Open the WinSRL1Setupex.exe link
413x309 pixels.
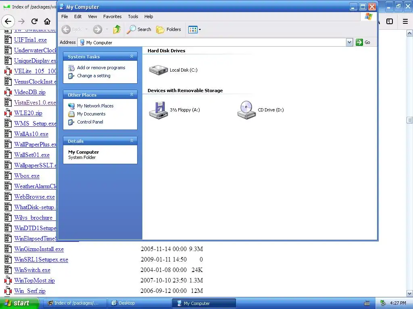tap(41, 260)
